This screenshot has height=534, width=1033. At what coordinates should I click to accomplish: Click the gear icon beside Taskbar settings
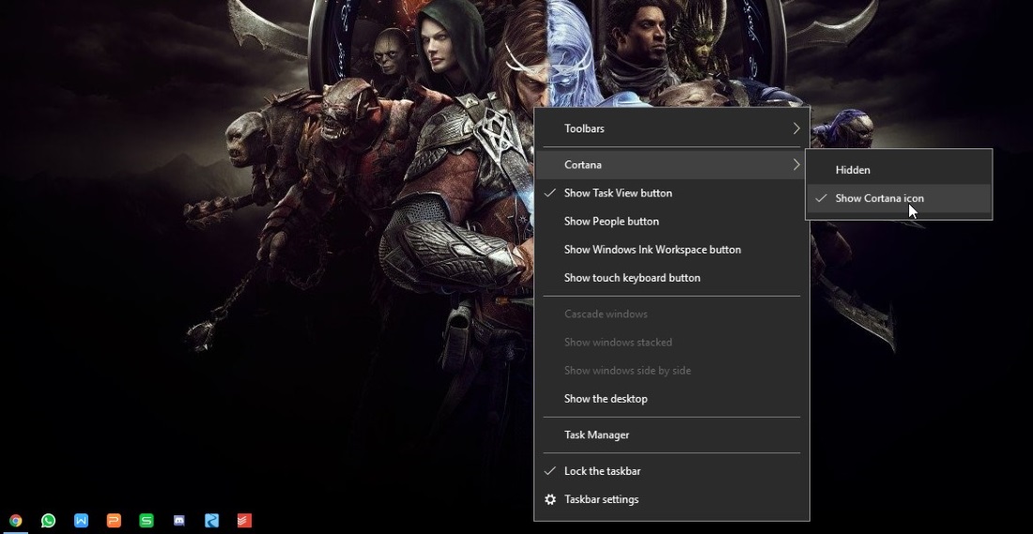coord(550,499)
